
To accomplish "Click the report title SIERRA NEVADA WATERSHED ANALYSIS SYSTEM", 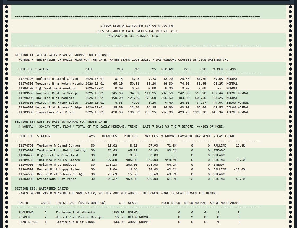I will click(136, 26).
